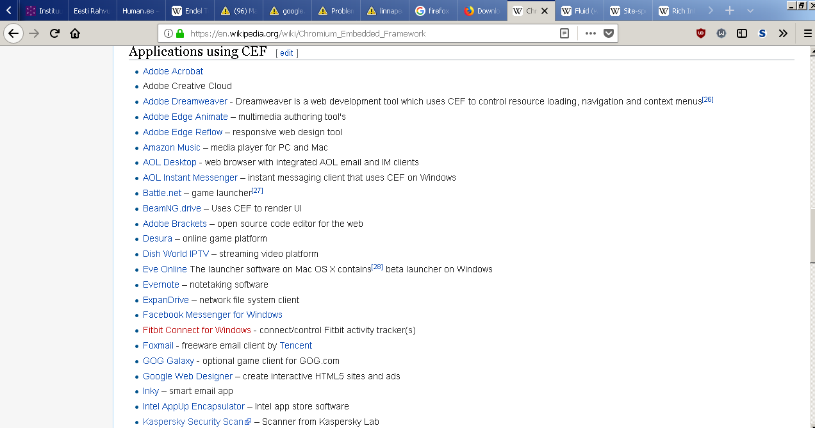Open the Amazon Music link
The width and height of the screenshot is (815, 428).
pos(172,147)
